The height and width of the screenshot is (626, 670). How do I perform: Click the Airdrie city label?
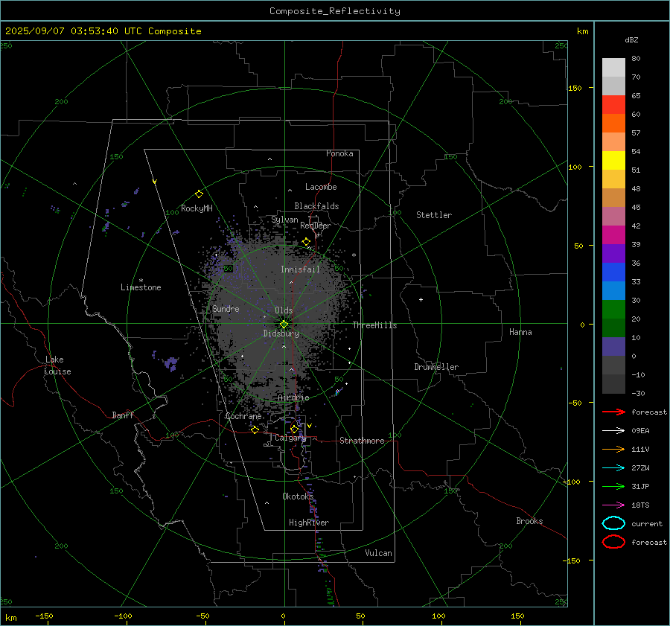(293, 397)
